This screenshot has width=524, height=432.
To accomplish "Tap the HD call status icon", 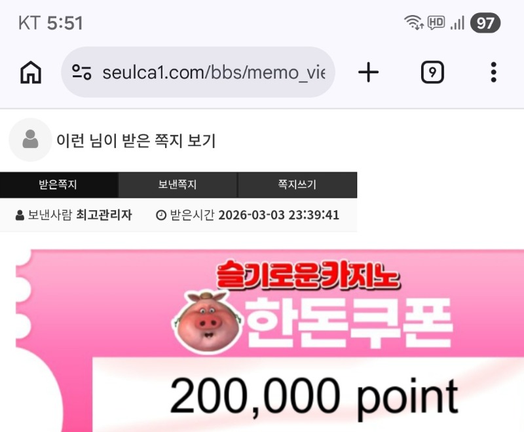I will pyautogui.click(x=436, y=23).
